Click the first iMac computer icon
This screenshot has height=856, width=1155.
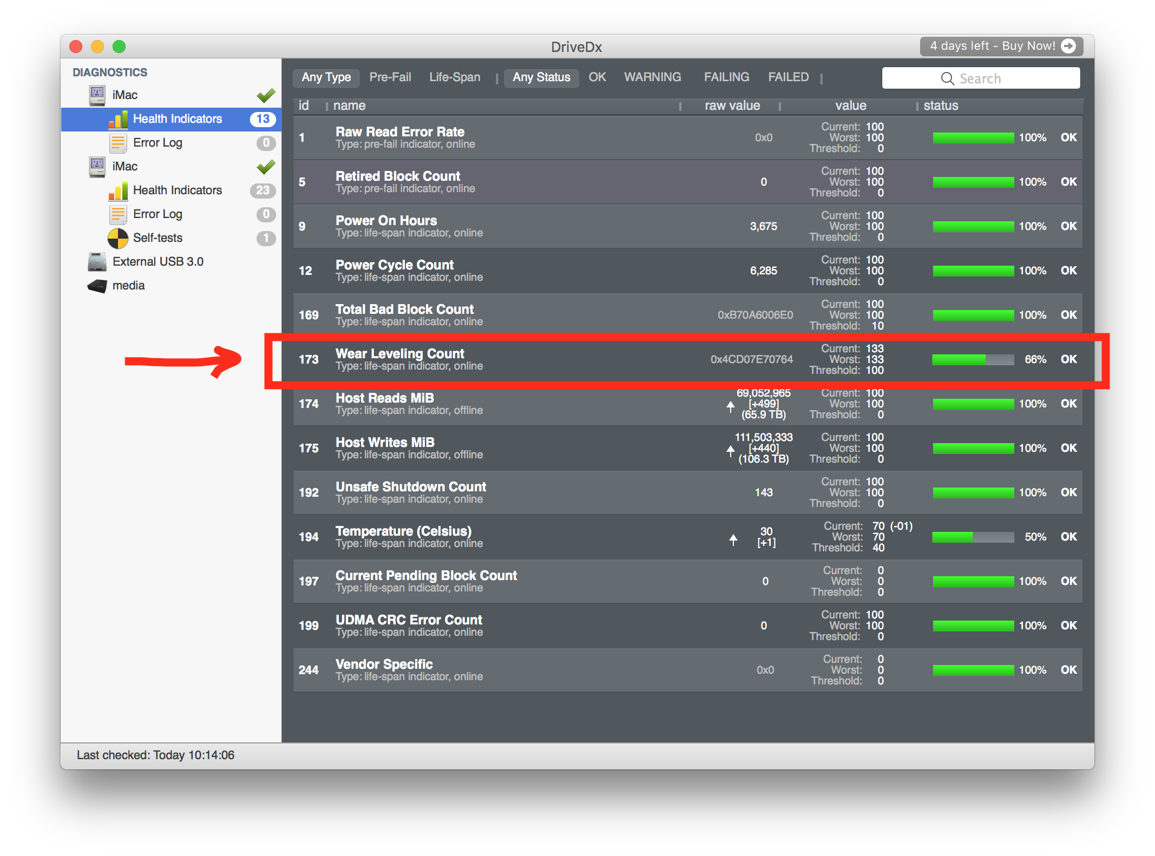(x=97, y=95)
